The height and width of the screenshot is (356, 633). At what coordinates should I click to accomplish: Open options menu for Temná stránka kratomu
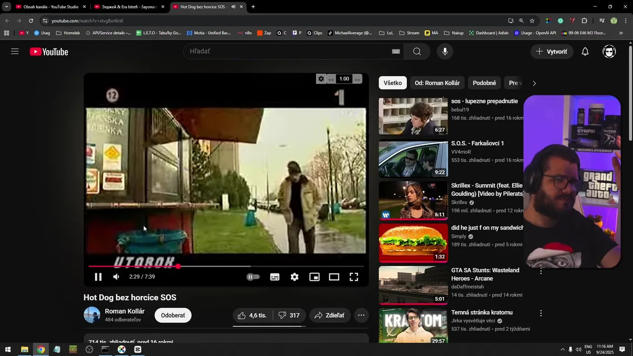click(x=541, y=313)
